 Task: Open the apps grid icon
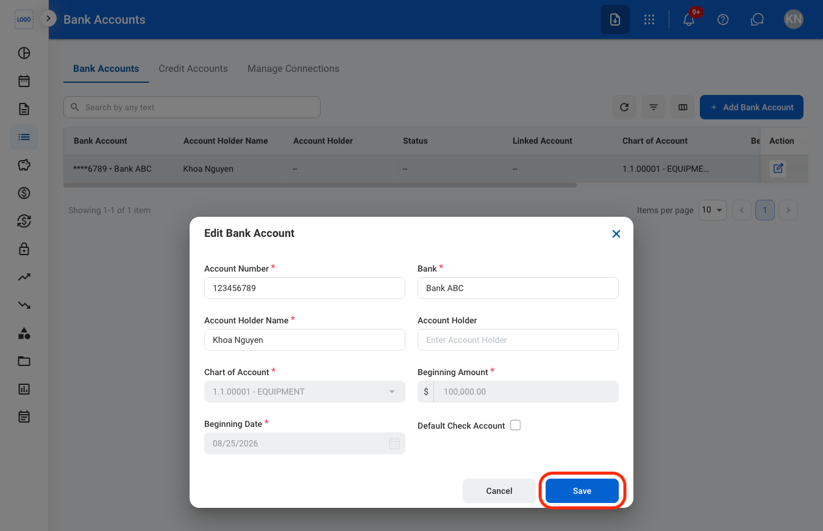coord(649,19)
